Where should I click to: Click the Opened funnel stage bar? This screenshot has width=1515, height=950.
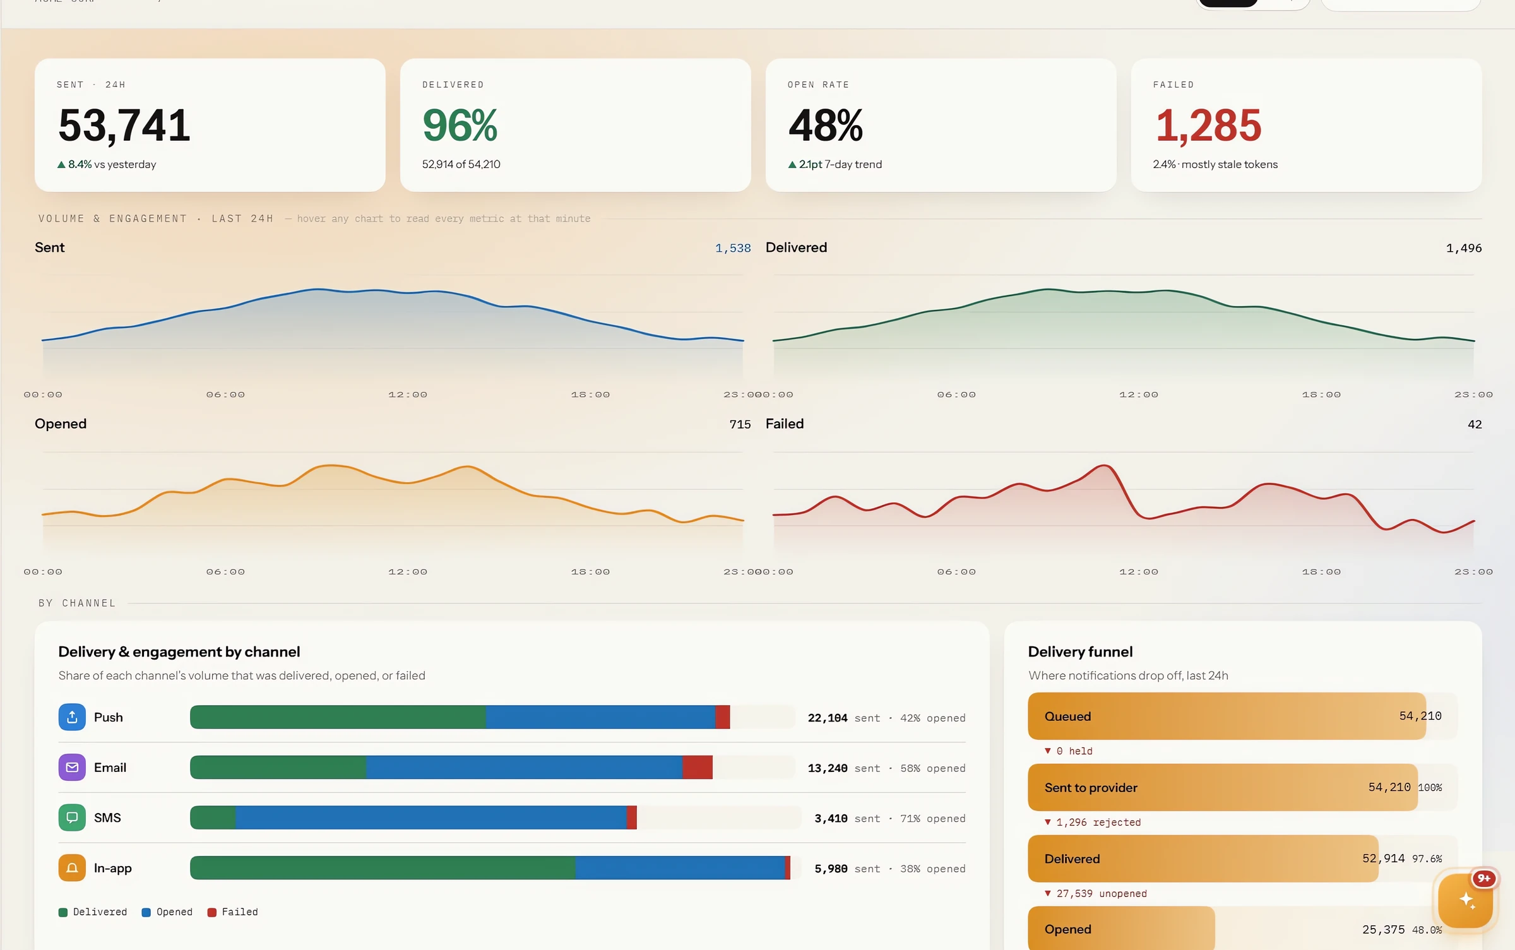(1243, 929)
